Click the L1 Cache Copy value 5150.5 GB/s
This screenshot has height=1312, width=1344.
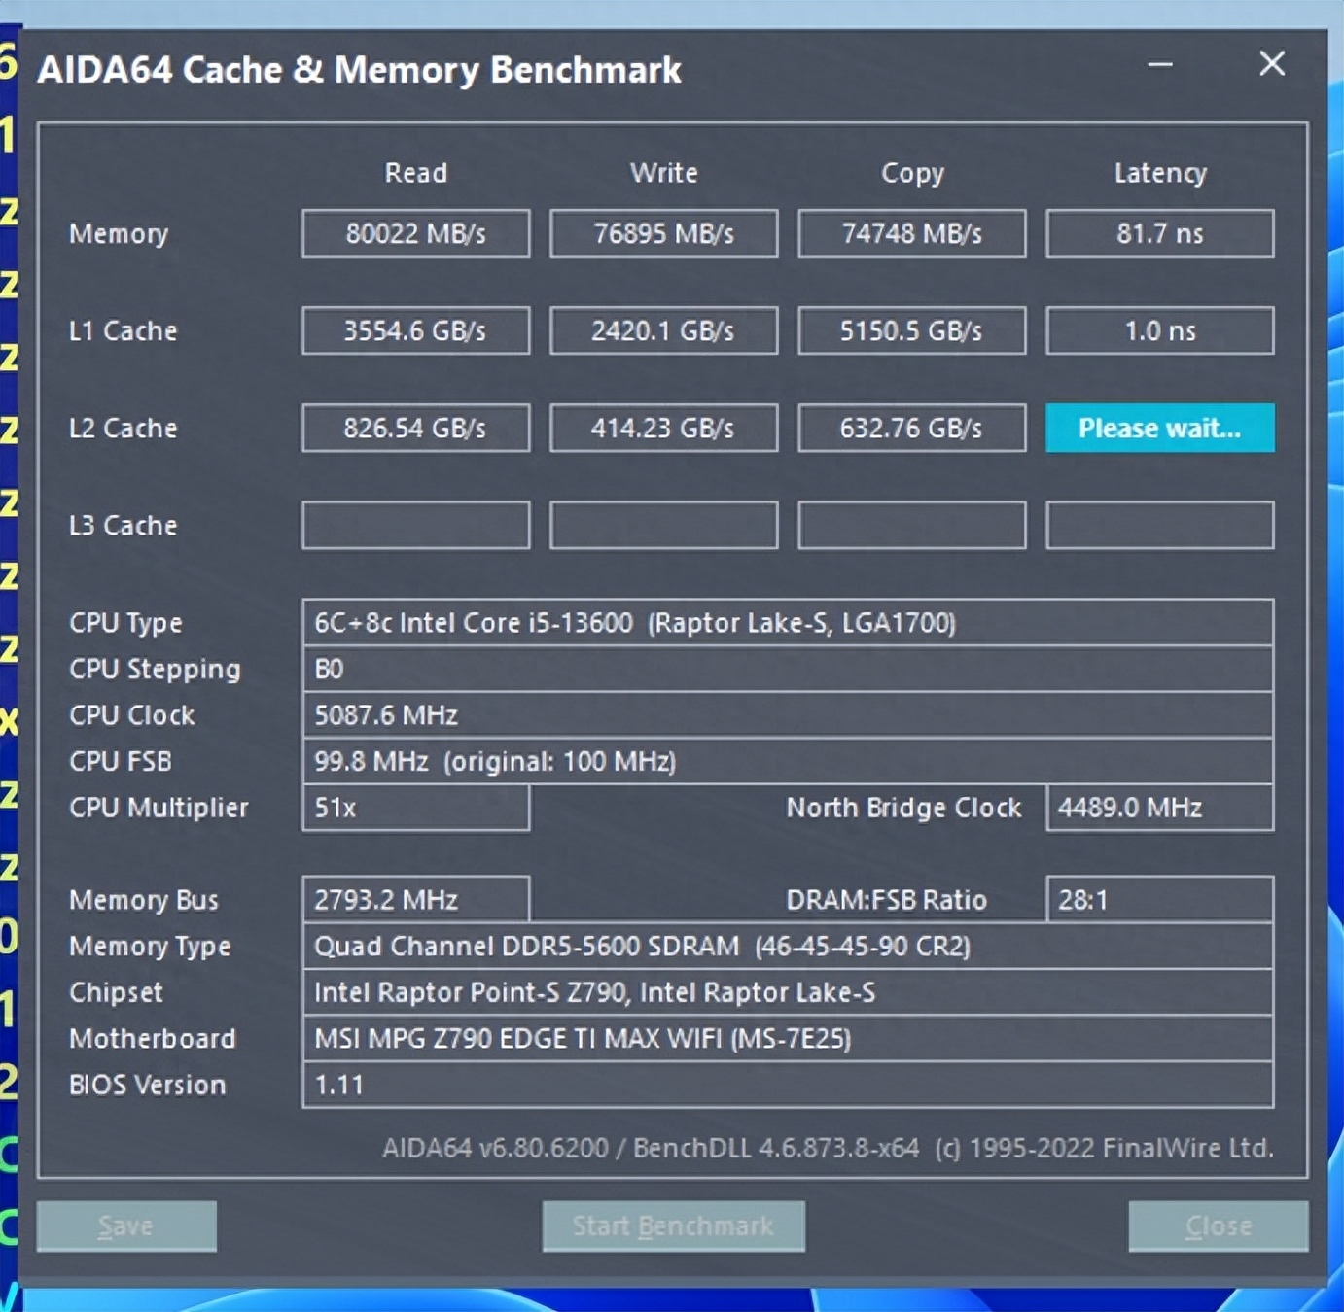click(x=912, y=330)
